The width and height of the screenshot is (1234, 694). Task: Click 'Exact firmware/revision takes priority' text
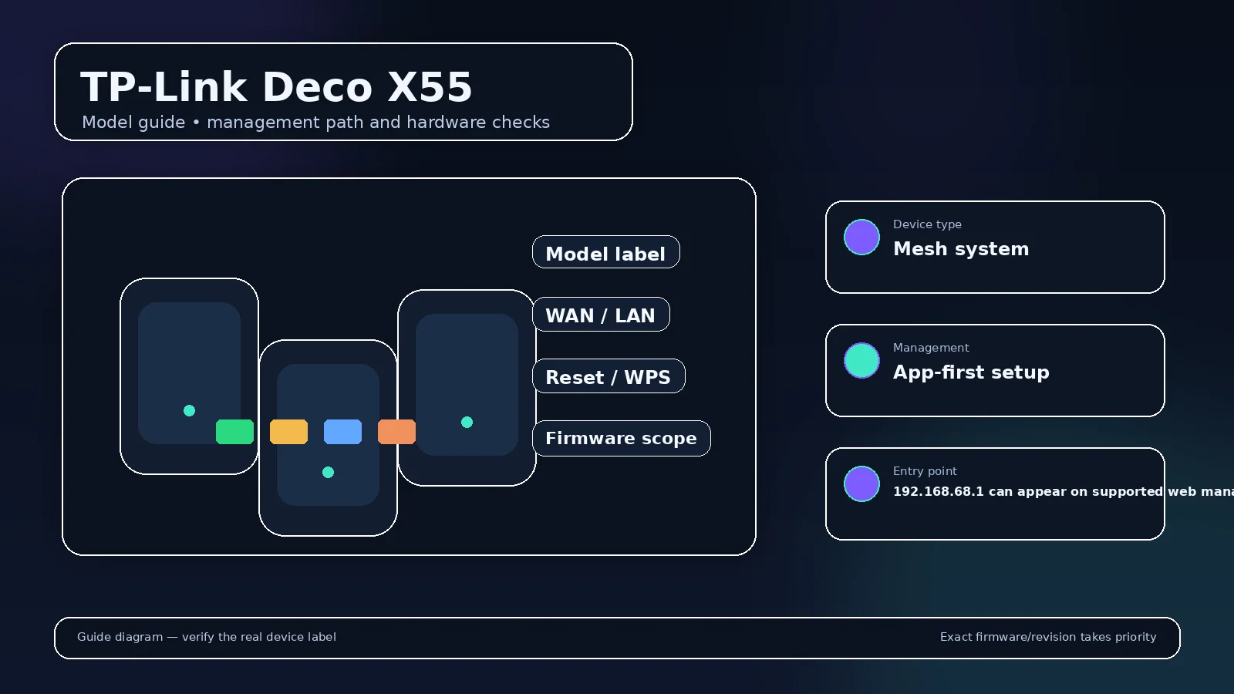click(x=1048, y=637)
